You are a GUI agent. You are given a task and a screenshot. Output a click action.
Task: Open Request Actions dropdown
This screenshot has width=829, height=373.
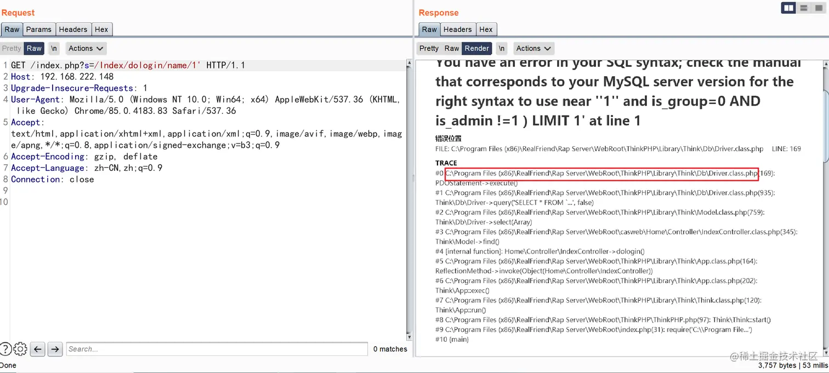[x=86, y=48]
